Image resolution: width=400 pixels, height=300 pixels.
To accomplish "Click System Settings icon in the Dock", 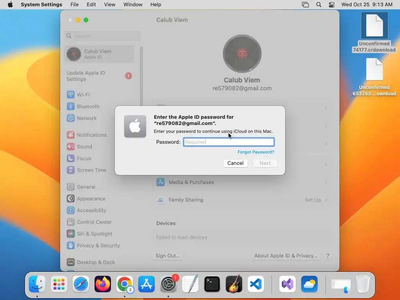I will [168, 284].
